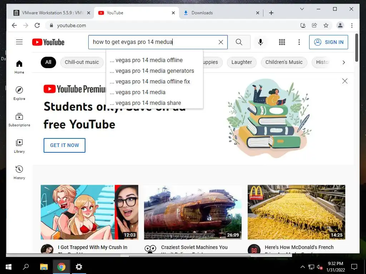Bookmark this tab with the star icon

click(326, 25)
